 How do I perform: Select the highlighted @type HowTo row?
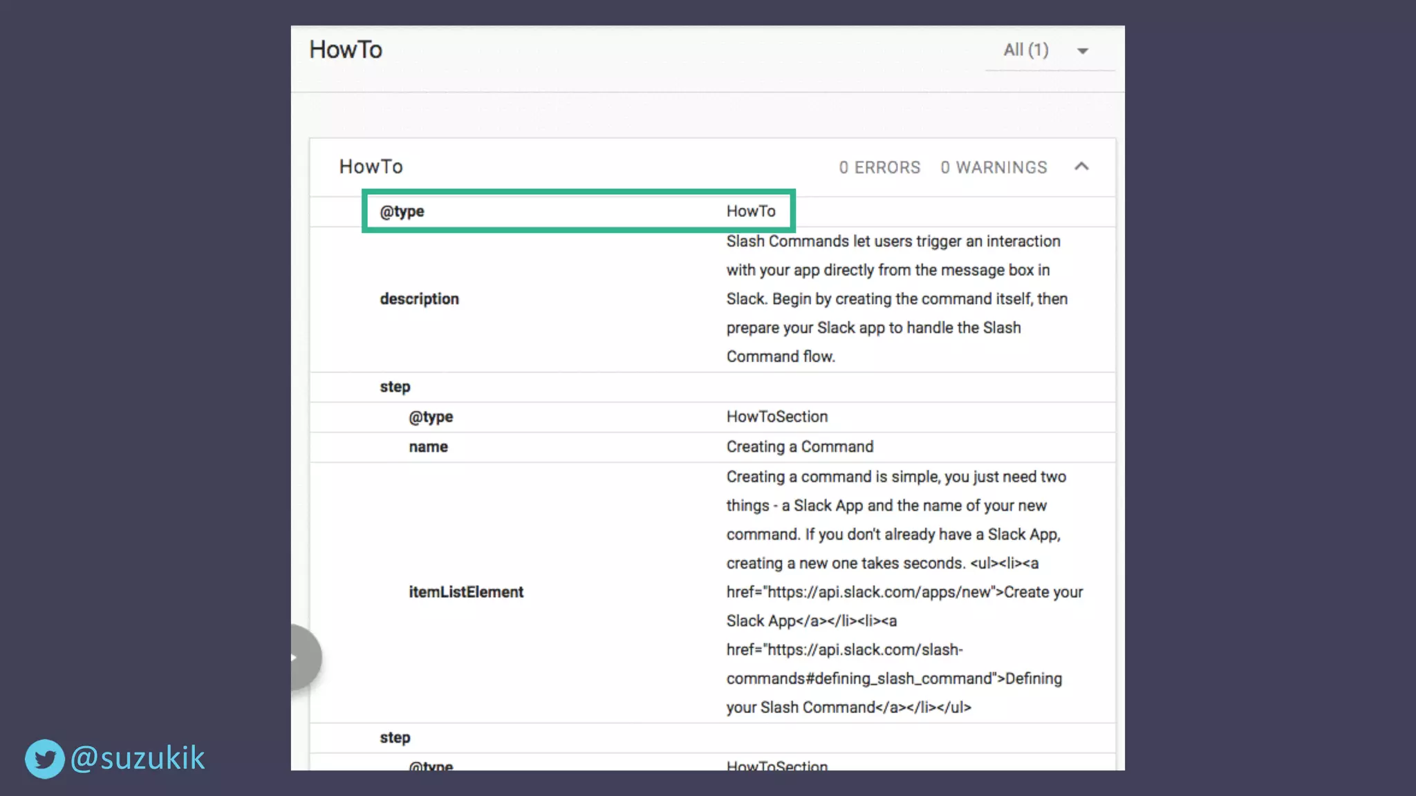point(578,211)
